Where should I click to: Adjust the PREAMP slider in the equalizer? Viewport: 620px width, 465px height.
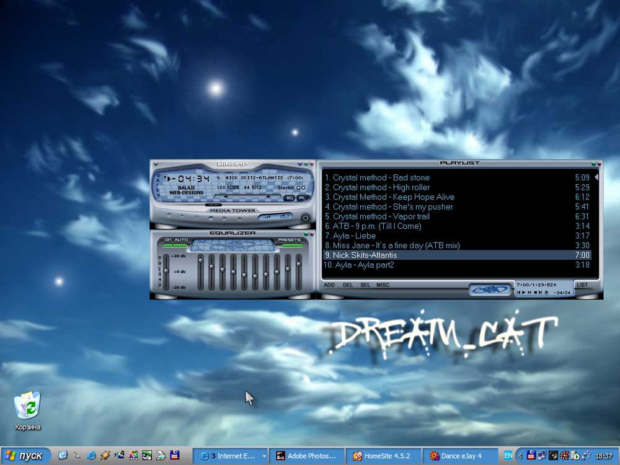[166, 271]
